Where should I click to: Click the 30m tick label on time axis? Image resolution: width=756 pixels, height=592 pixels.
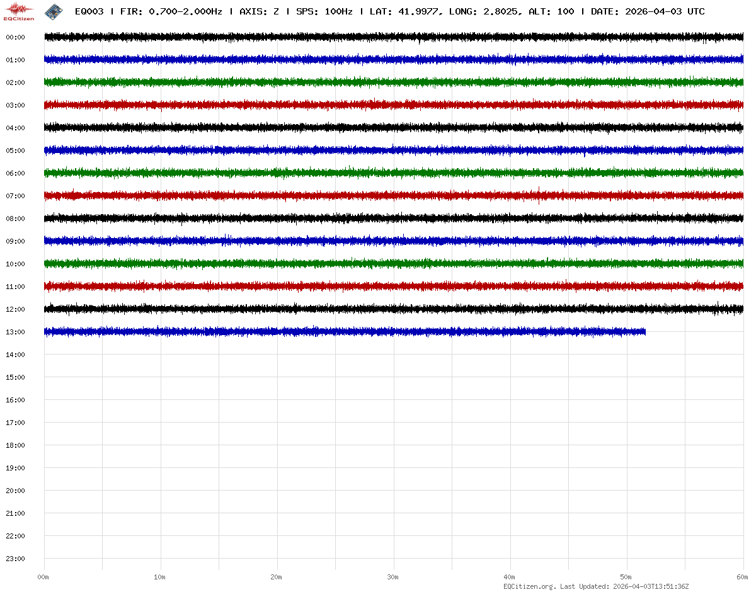393,577
